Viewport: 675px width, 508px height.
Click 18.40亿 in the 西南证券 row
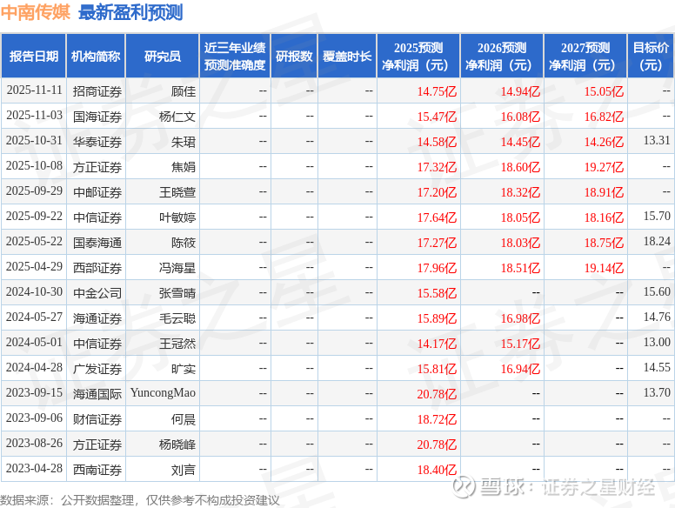click(437, 469)
